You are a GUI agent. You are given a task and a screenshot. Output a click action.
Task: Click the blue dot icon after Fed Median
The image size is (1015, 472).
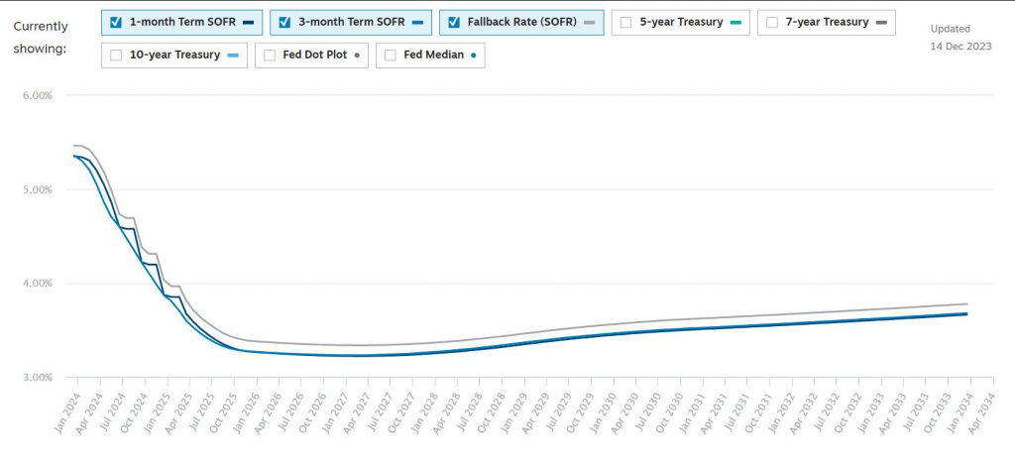tap(472, 57)
